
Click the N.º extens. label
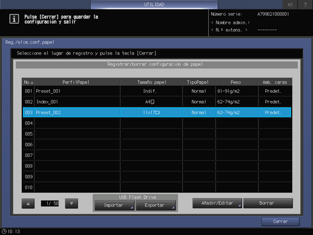(229, 30)
